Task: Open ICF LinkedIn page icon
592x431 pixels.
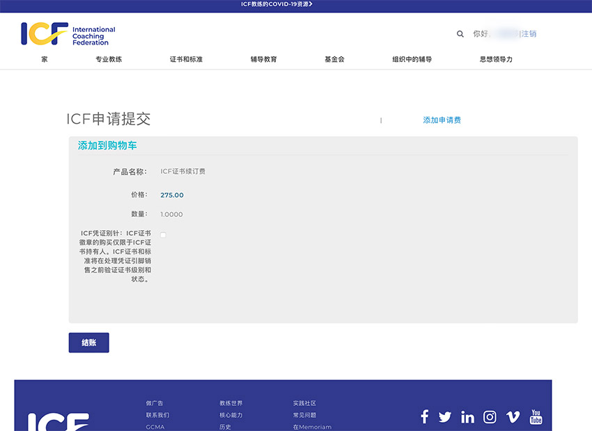Action: (467, 417)
